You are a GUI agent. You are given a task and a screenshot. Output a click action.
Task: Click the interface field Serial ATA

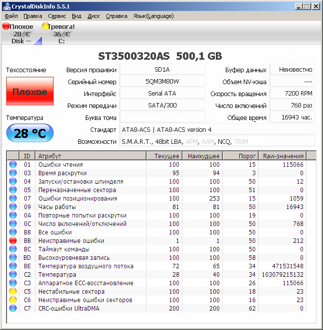pos(162,94)
